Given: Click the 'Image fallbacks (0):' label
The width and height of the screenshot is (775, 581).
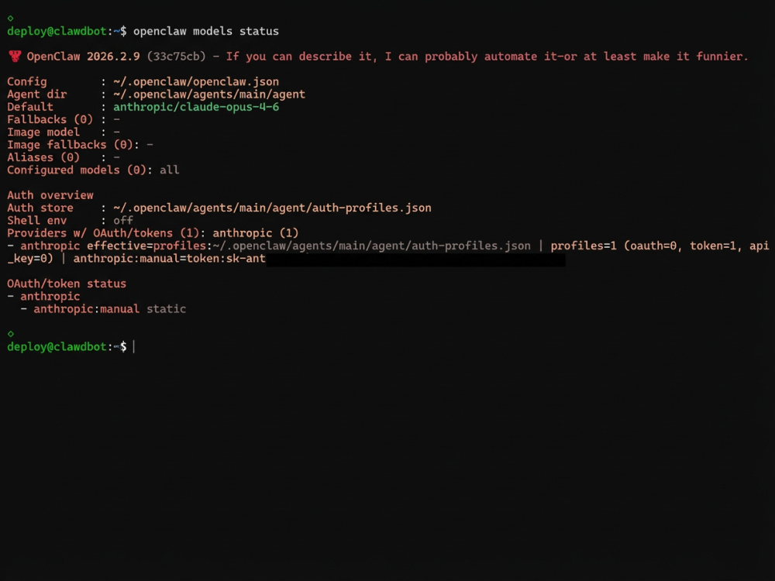Looking at the screenshot, I should [73, 145].
